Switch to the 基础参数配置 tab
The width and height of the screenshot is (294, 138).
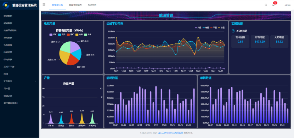click(75, 5)
